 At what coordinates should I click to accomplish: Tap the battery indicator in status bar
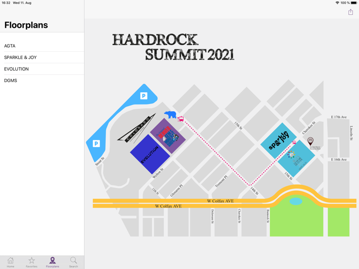tap(354, 3)
